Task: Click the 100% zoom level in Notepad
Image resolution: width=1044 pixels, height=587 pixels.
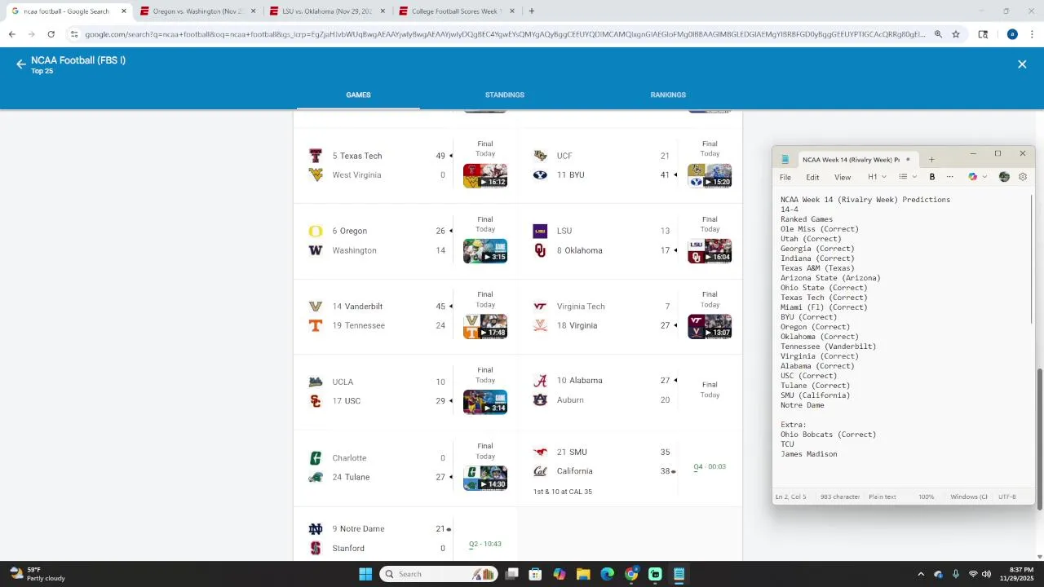Action: pos(927,497)
